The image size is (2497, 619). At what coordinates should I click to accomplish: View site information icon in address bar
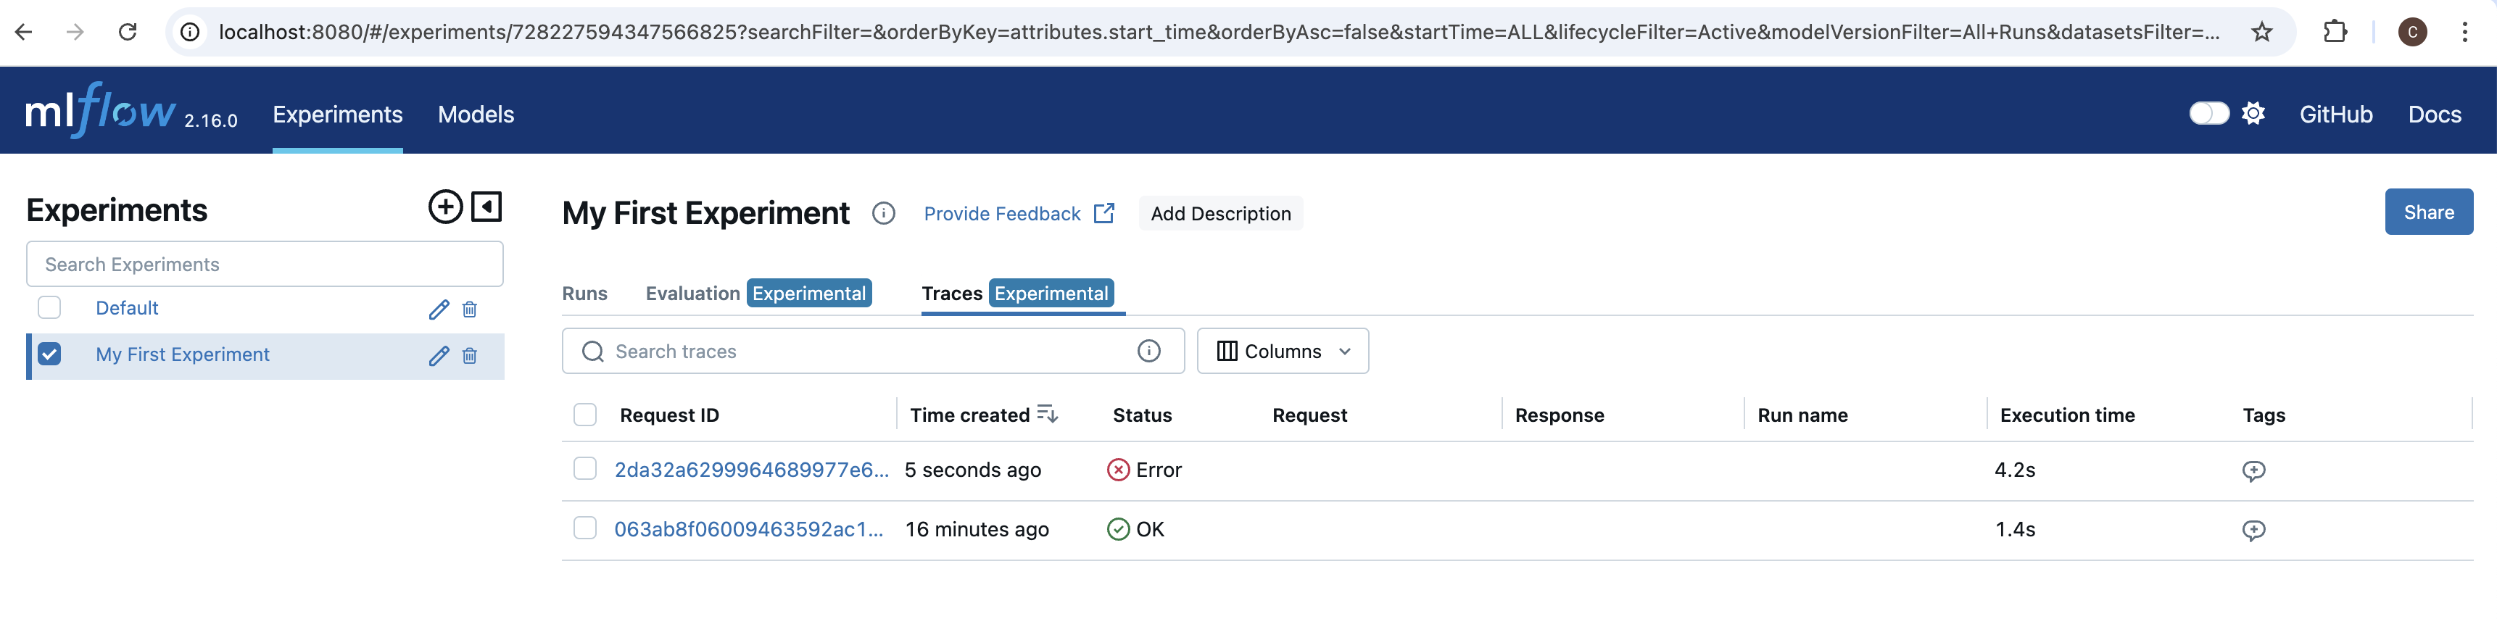[x=191, y=32]
